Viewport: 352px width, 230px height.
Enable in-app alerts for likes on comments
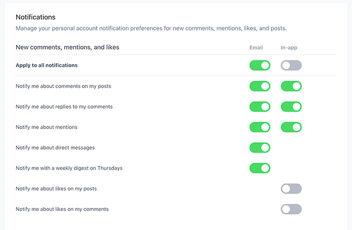tap(291, 209)
